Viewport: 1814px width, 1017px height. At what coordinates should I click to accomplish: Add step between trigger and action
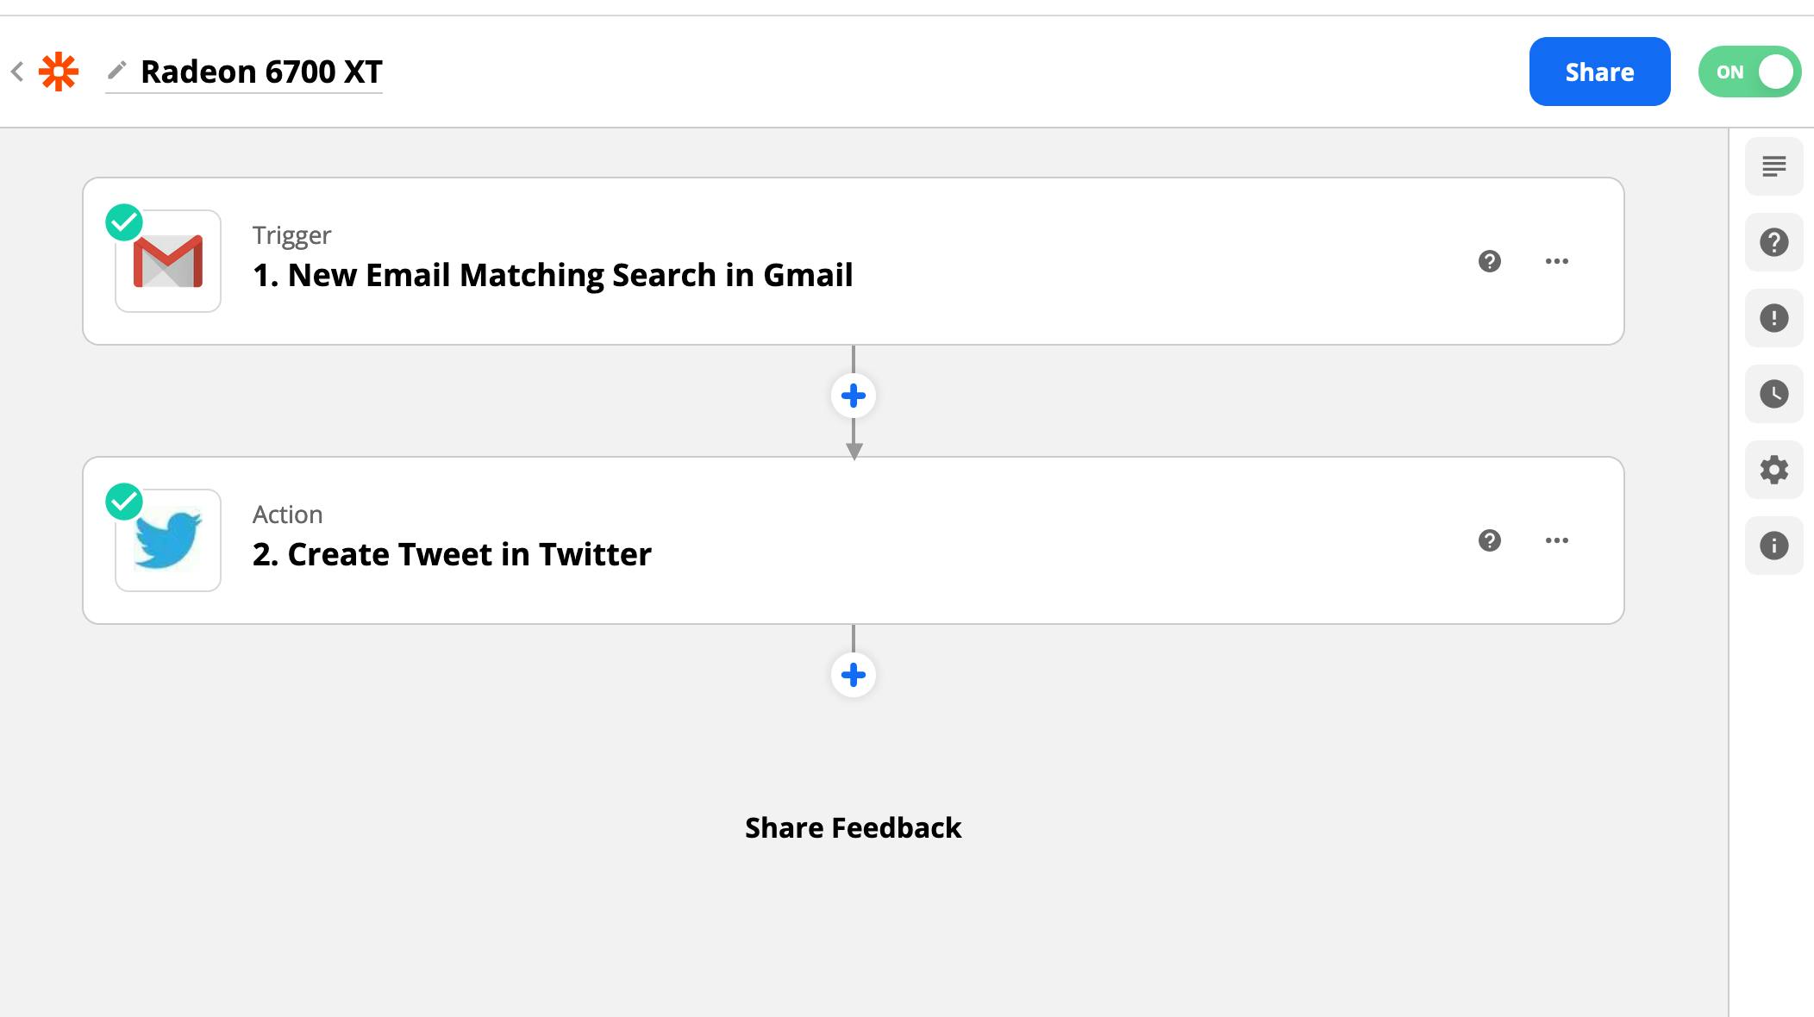tap(854, 396)
